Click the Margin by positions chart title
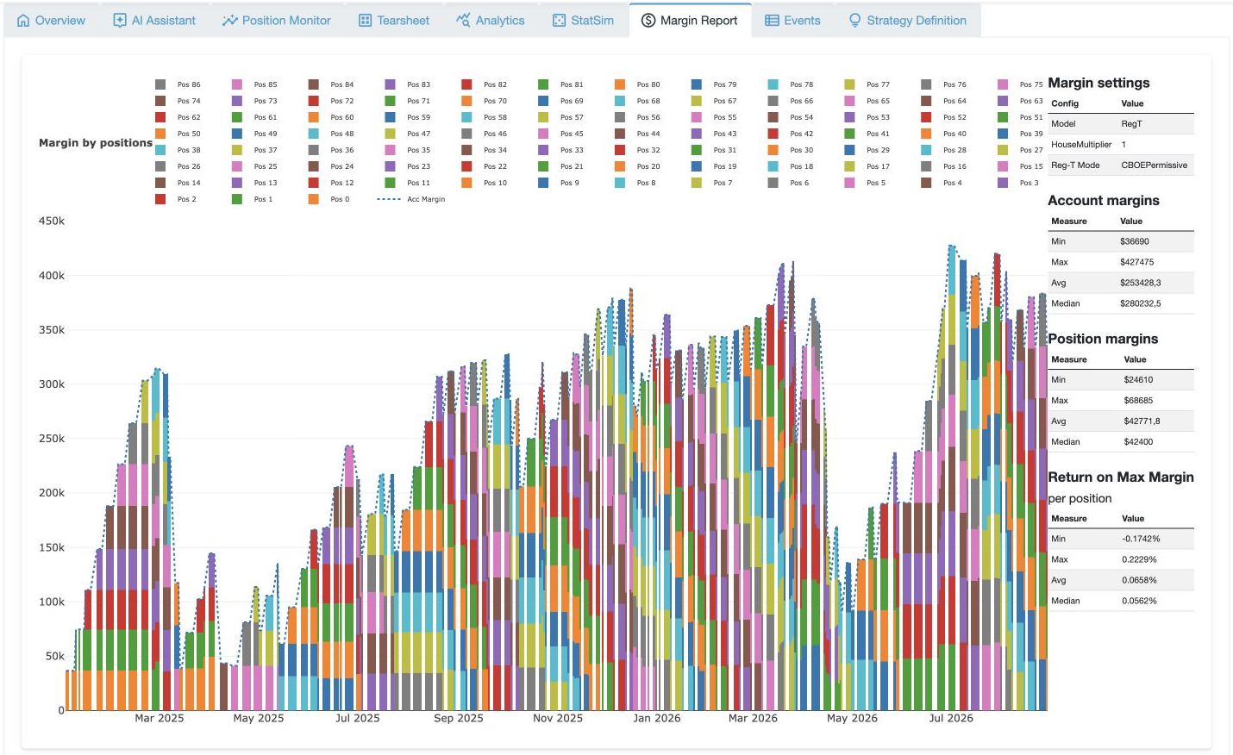This screenshot has height=755, width=1233. tap(96, 143)
